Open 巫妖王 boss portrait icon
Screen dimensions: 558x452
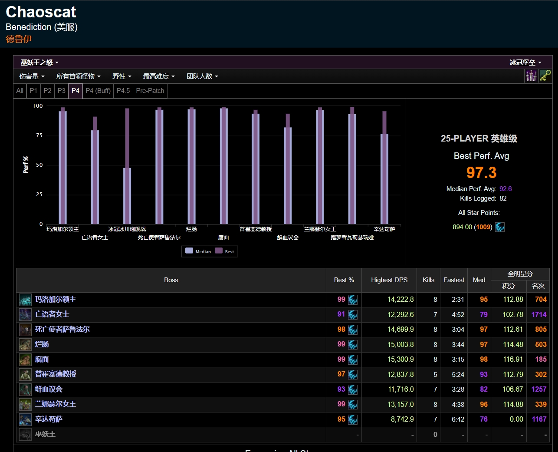coord(25,434)
